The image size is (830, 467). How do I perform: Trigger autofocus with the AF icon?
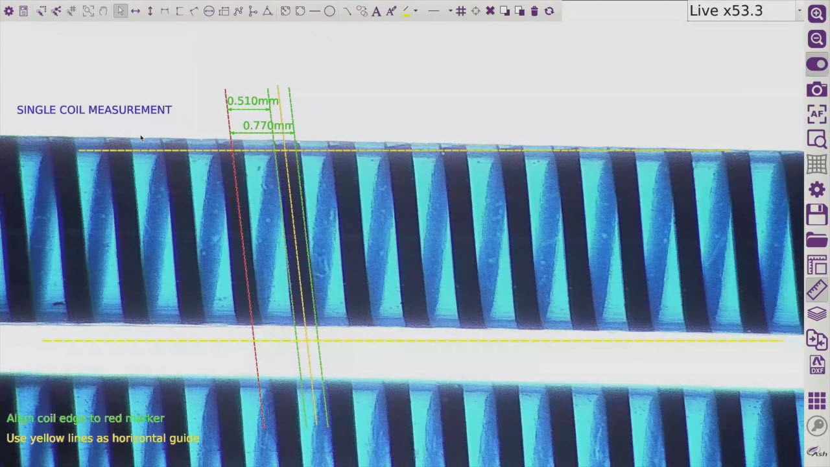816,114
